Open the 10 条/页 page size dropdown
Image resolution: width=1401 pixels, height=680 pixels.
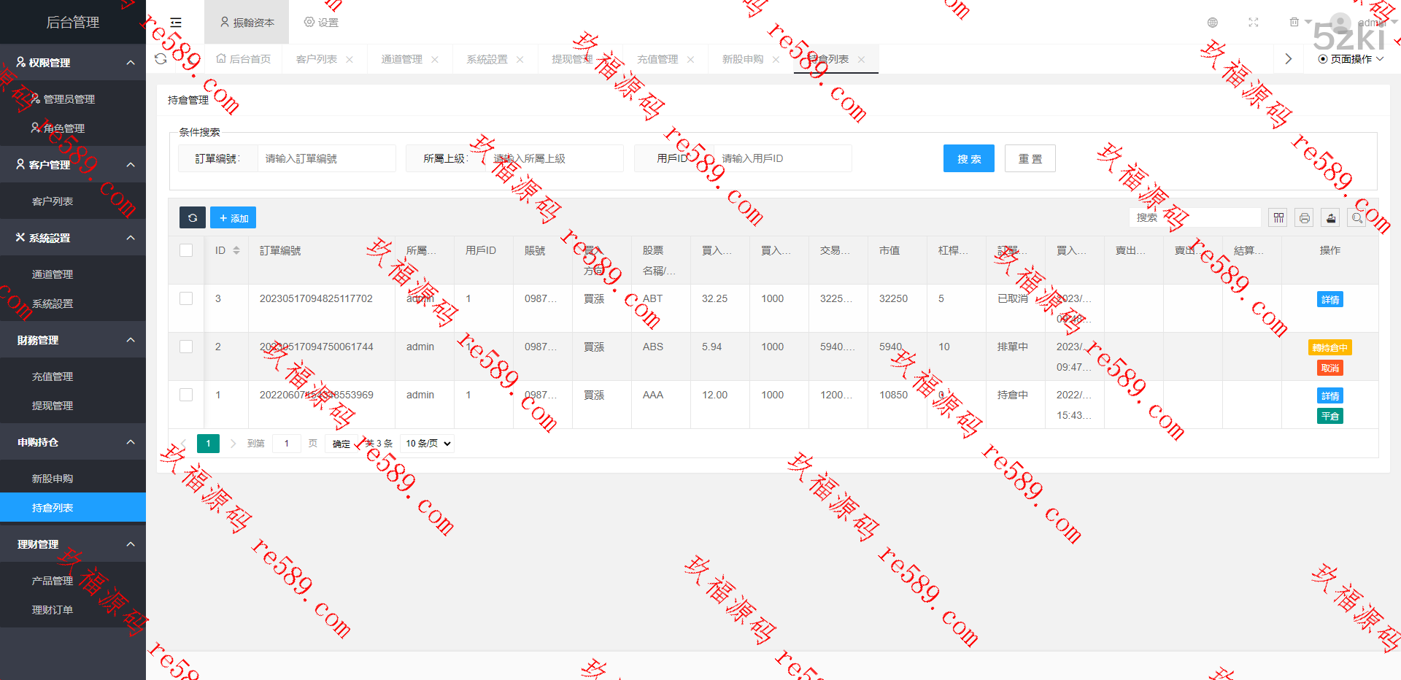point(428,444)
